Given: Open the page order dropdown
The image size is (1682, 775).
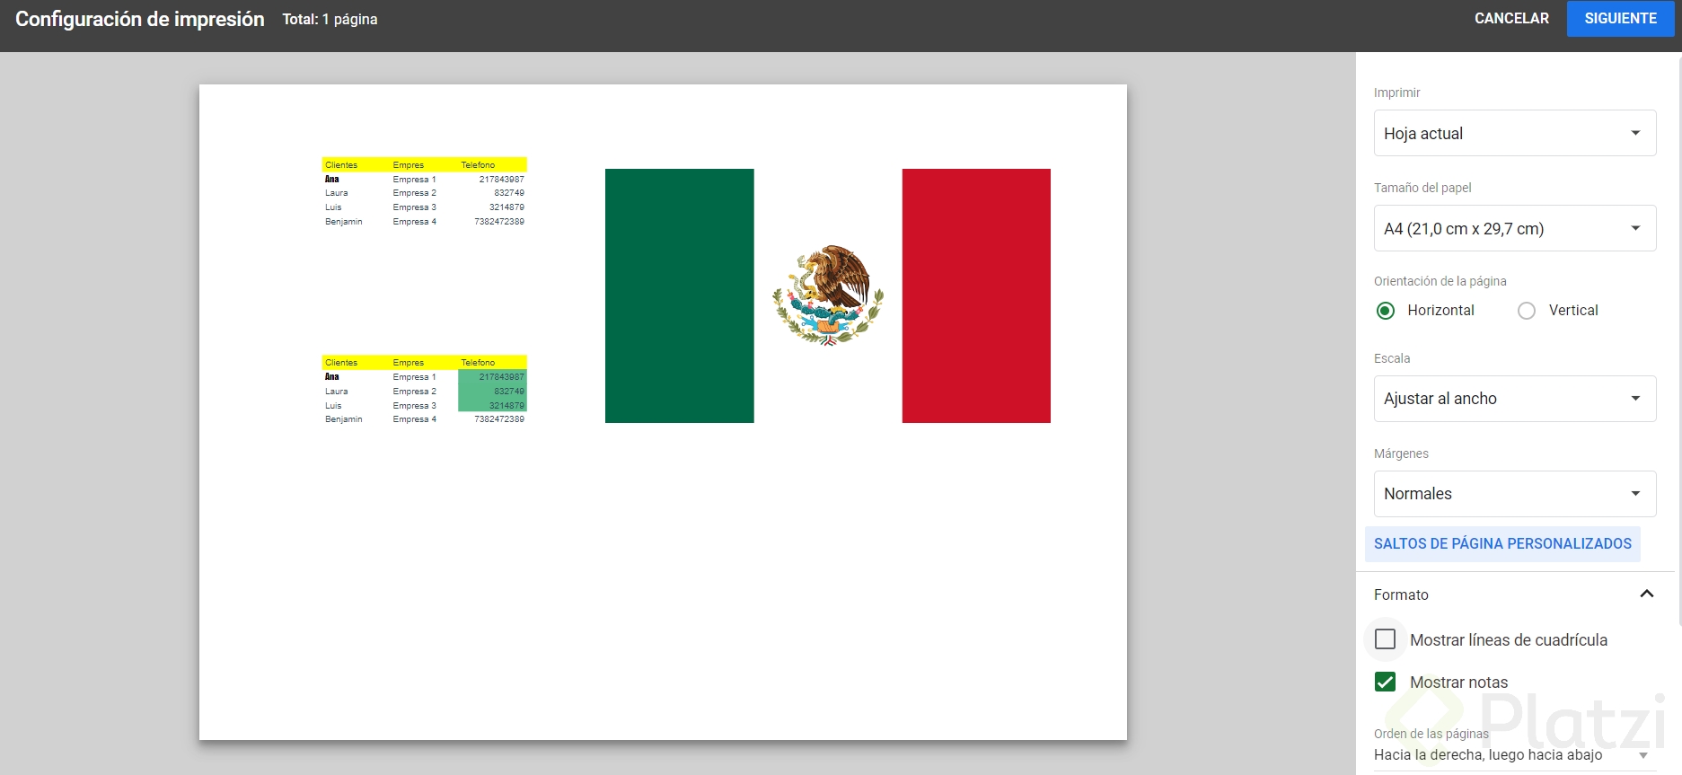Looking at the screenshot, I should point(1515,755).
